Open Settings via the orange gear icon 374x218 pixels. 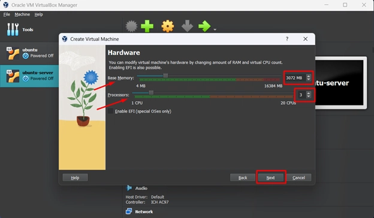tap(167, 26)
